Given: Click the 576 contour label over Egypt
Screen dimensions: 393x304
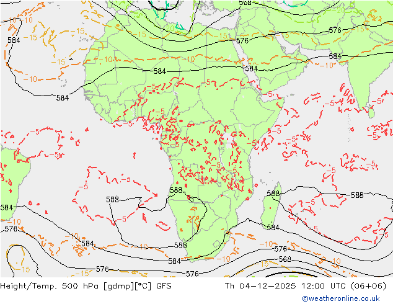Looking at the screenshot, I should coord(242,40).
